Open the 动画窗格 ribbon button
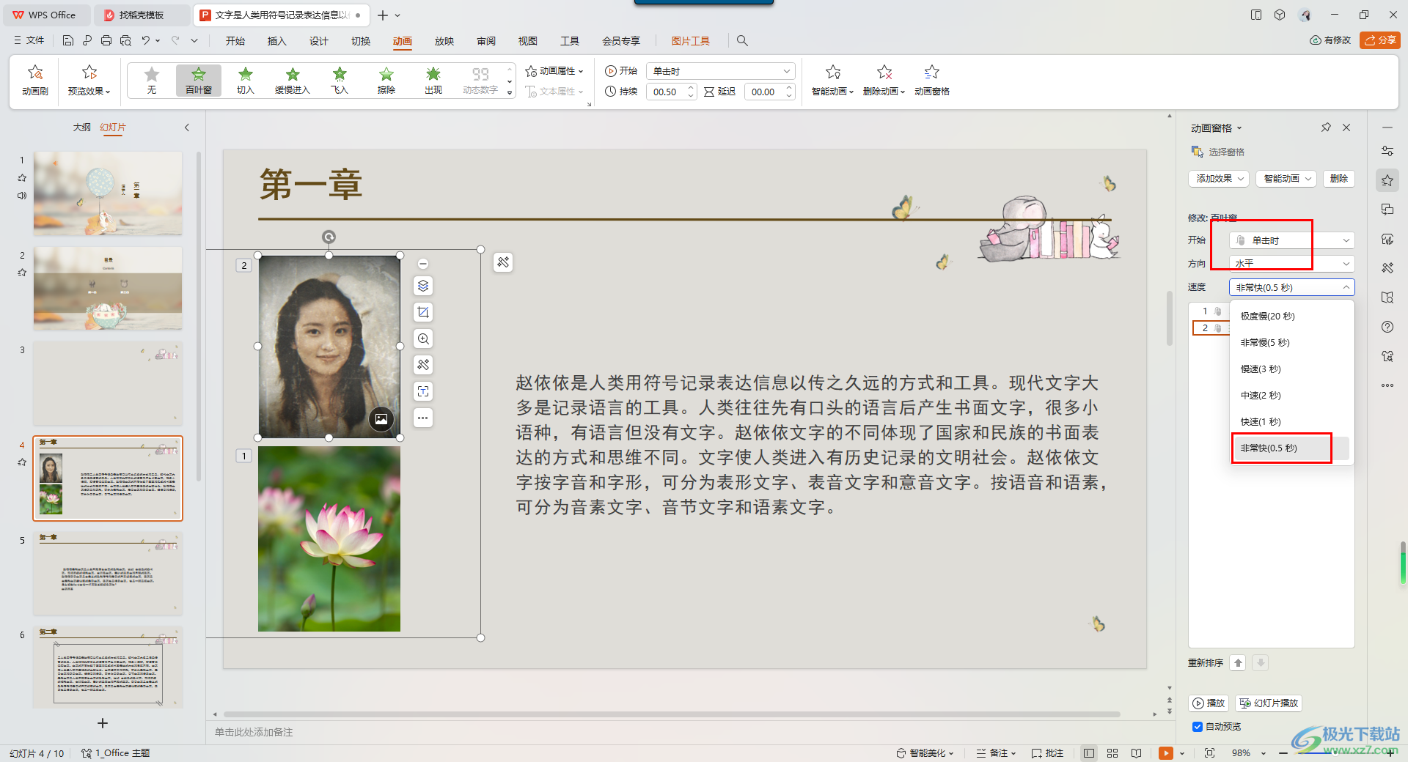The height and width of the screenshot is (762, 1408). [931, 80]
